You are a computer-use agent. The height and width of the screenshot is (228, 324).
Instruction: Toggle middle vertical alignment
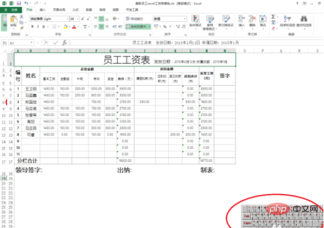click(x=101, y=19)
